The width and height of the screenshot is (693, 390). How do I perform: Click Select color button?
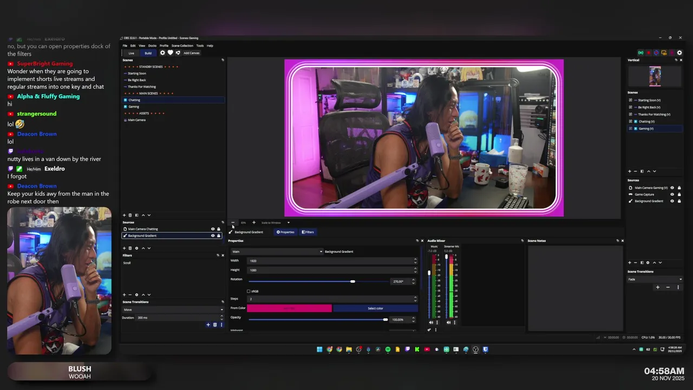pos(375,308)
